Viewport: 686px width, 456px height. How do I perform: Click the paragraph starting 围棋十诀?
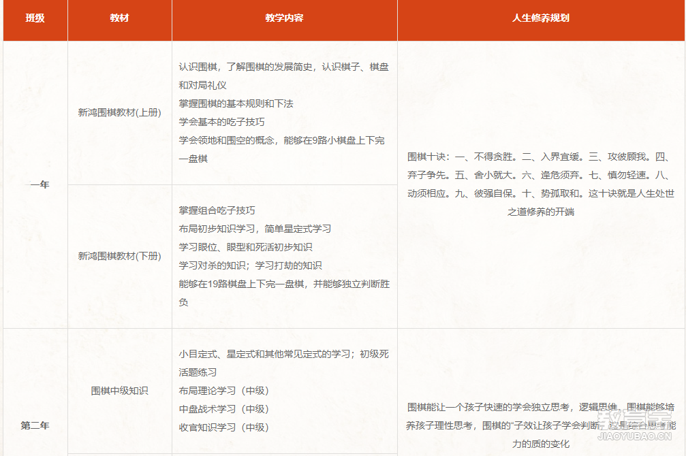[x=541, y=184]
